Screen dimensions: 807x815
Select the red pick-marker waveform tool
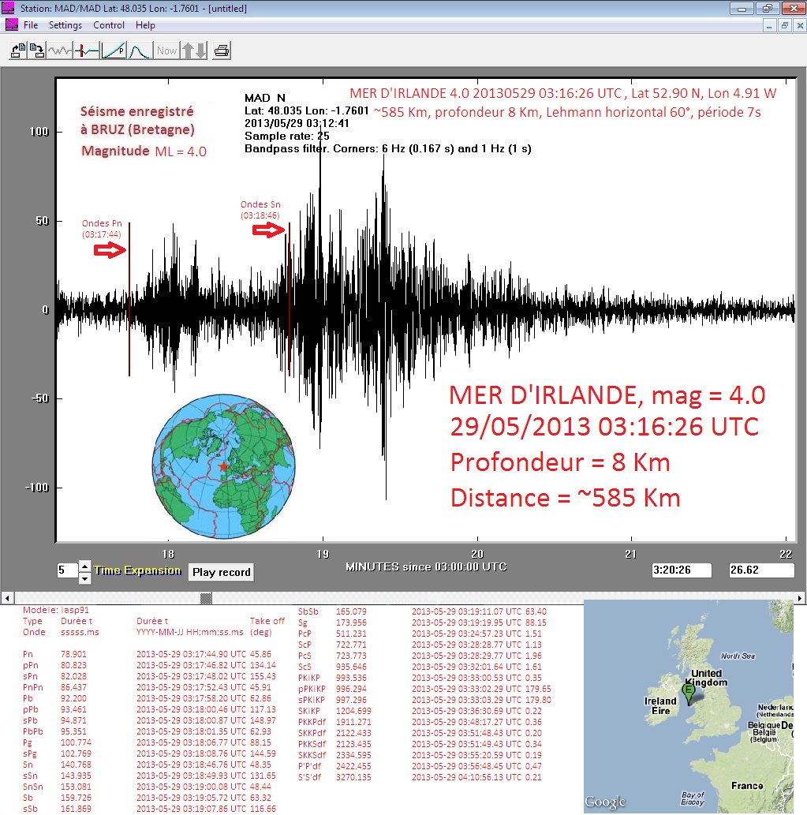click(x=87, y=50)
